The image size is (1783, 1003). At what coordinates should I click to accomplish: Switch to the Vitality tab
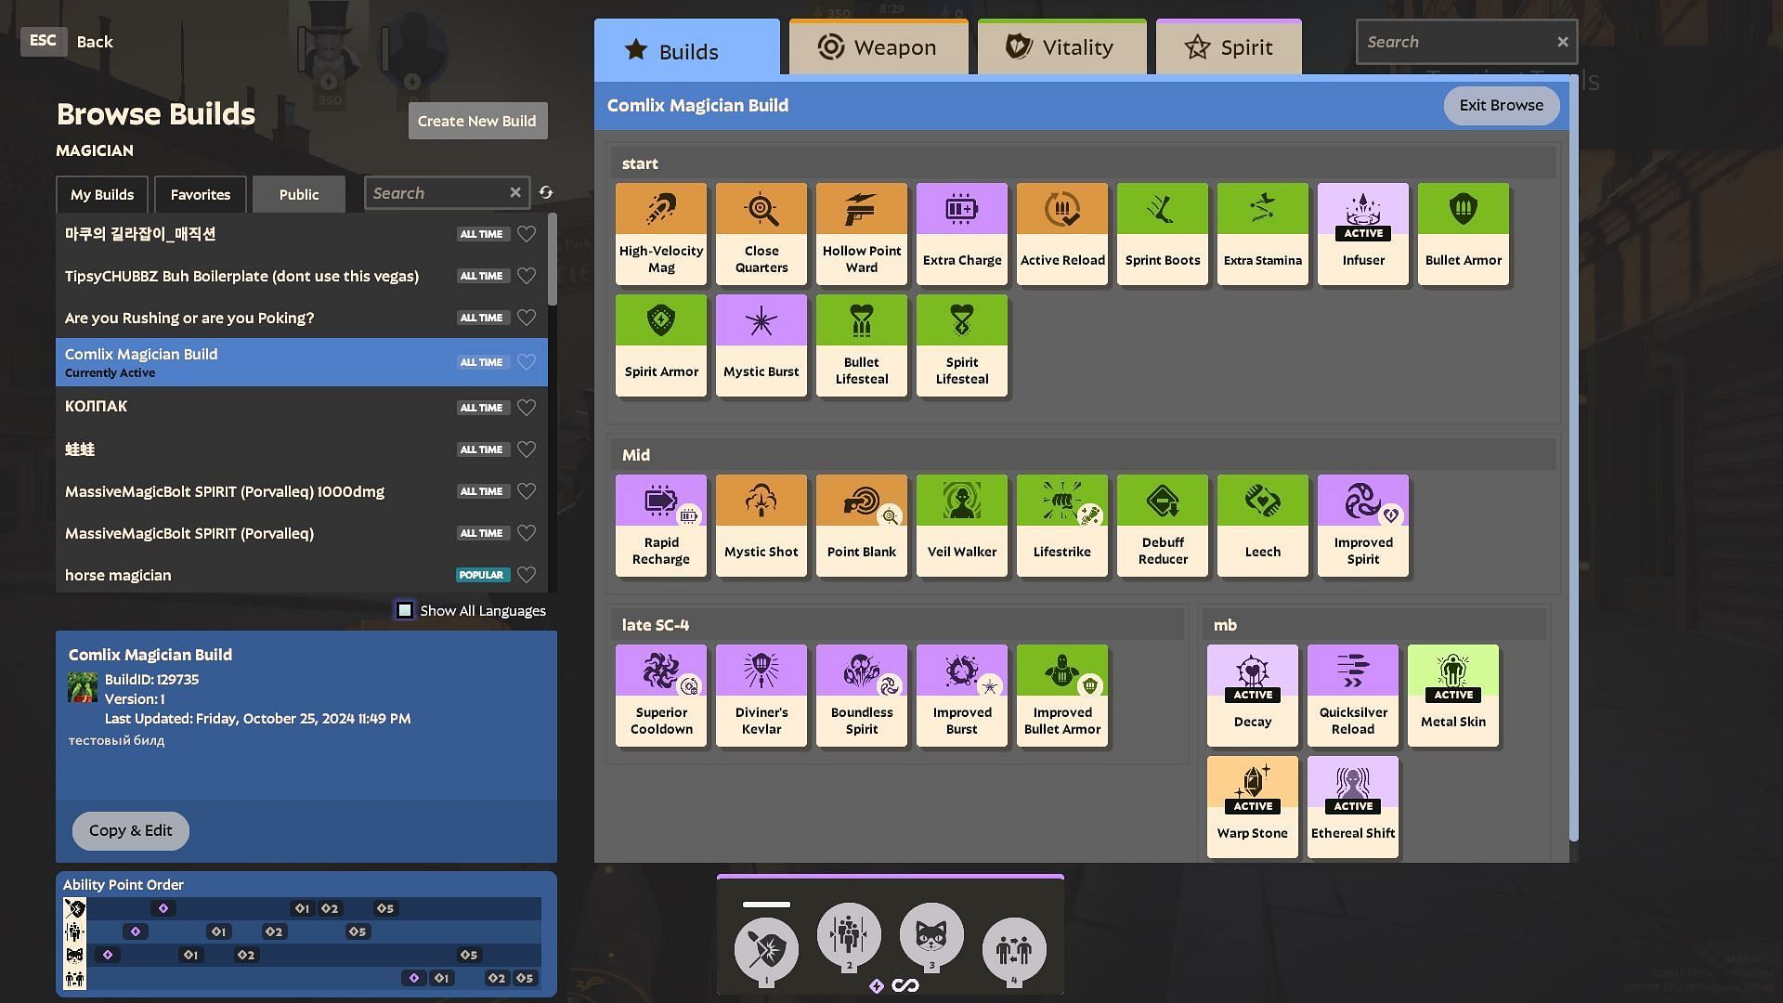coord(1061,47)
